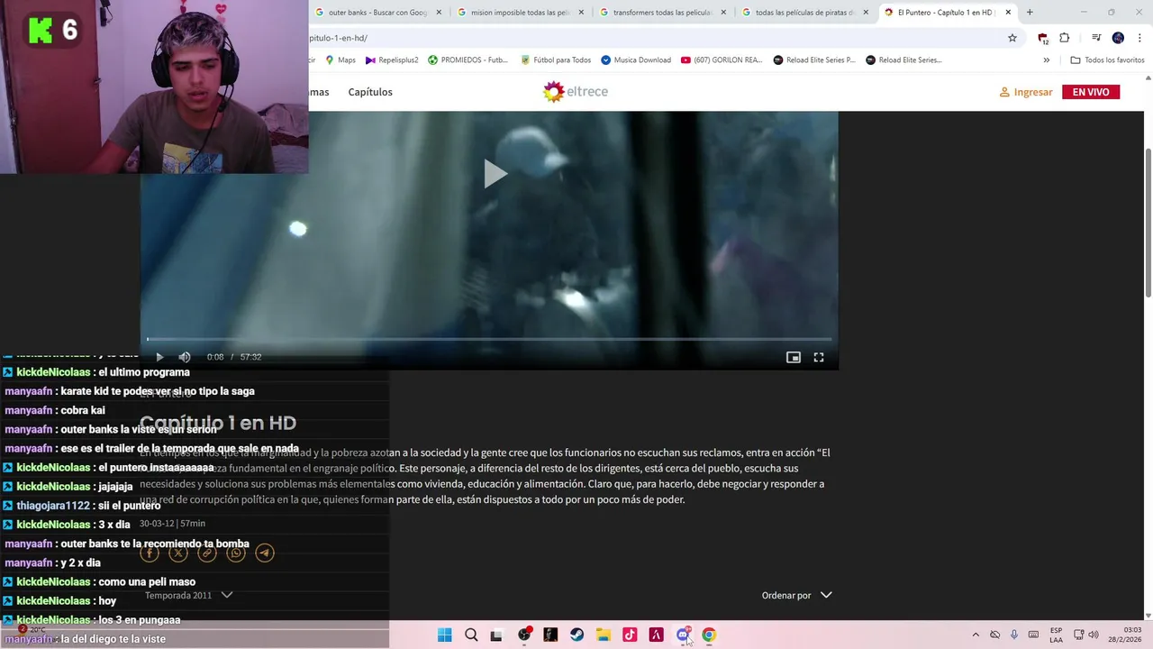Open Steam from the taskbar
Screen dimensions: 1153x649
(576, 635)
